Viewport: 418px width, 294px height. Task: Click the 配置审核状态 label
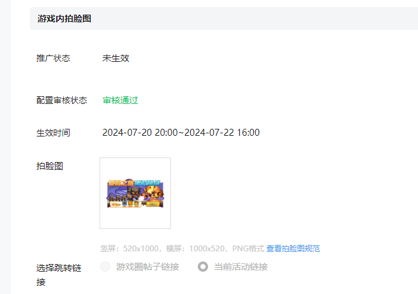pyautogui.click(x=61, y=100)
